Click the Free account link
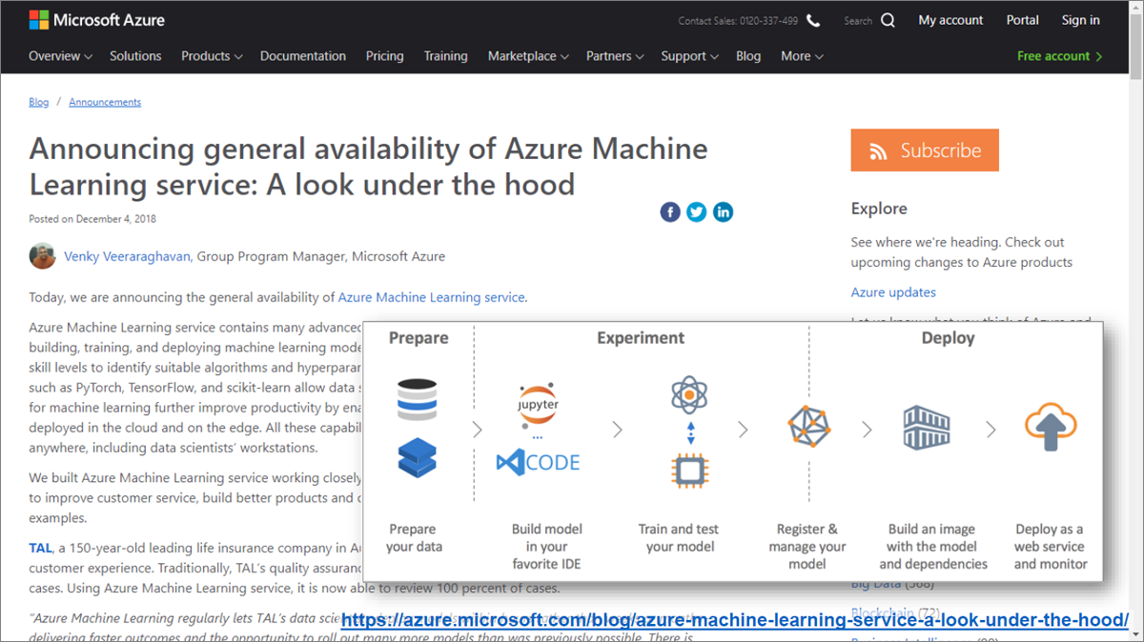The height and width of the screenshot is (642, 1144). click(x=1059, y=56)
